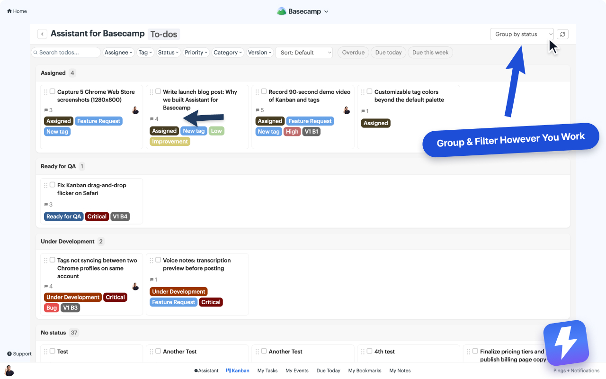The width and height of the screenshot is (606, 379).
Task: Open the Sort: Default dropdown
Action: tap(304, 53)
